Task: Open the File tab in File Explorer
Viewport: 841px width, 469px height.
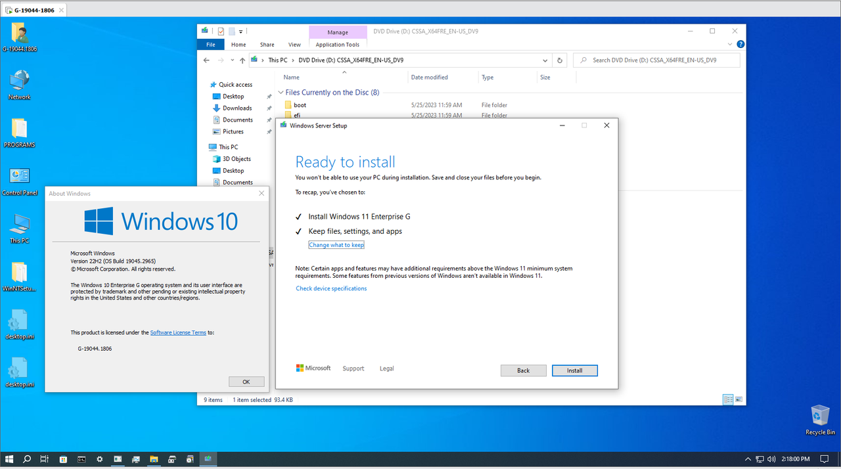Action: (210, 45)
